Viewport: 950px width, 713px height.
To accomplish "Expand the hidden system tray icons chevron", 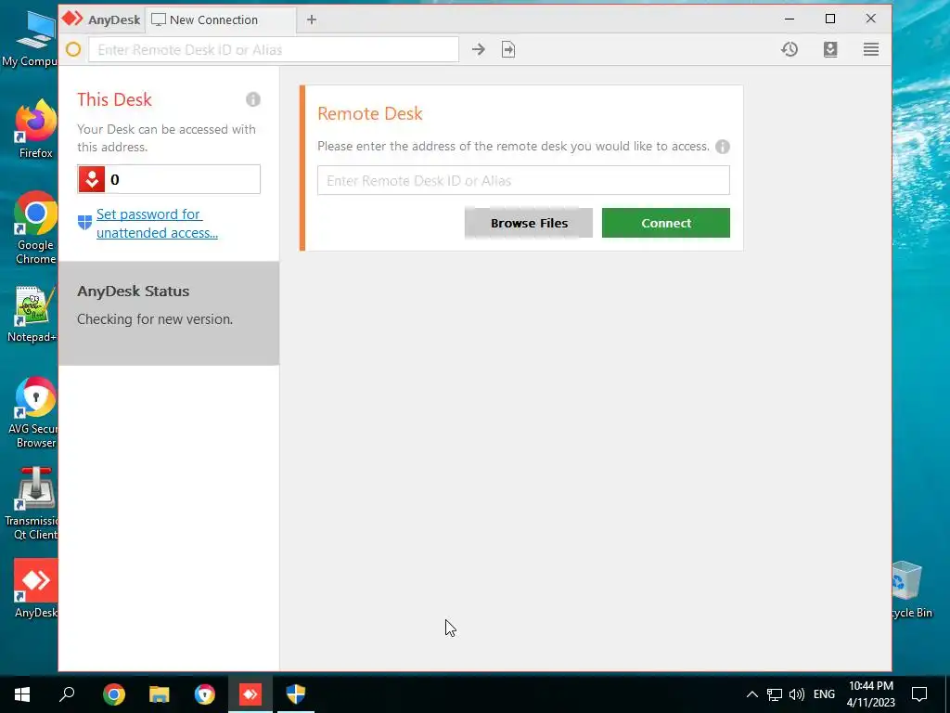I will tap(751, 694).
